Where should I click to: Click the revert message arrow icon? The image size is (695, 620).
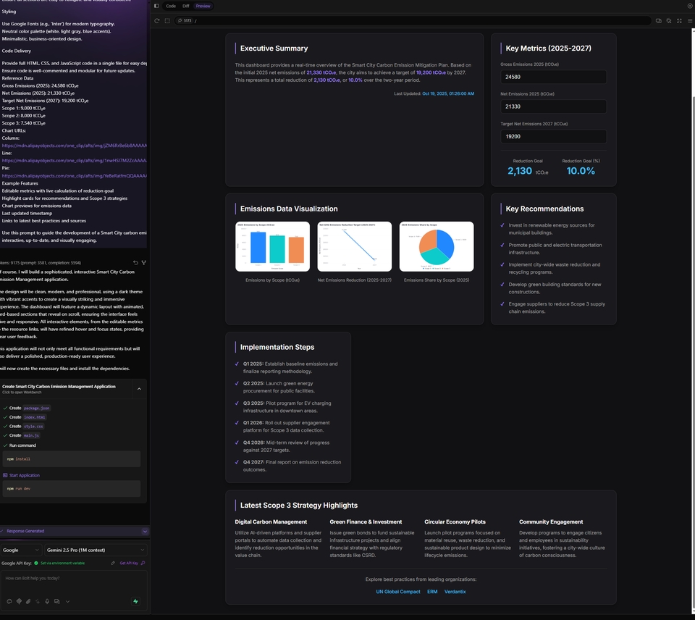pyautogui.click(x=135, y=262)
